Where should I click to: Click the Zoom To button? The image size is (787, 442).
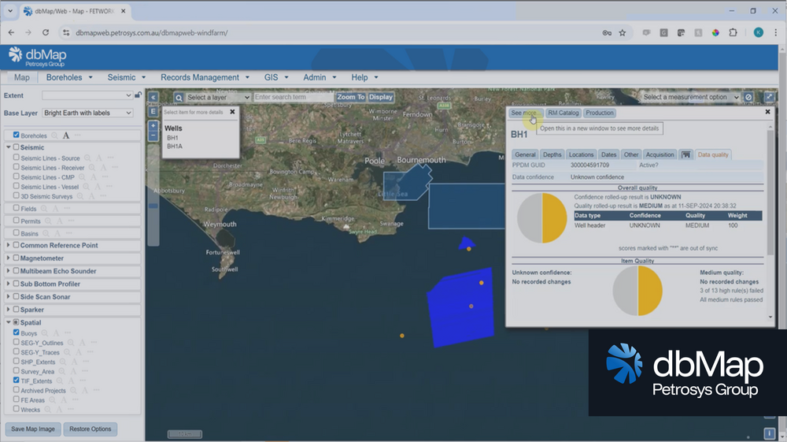tap(351, 97)
